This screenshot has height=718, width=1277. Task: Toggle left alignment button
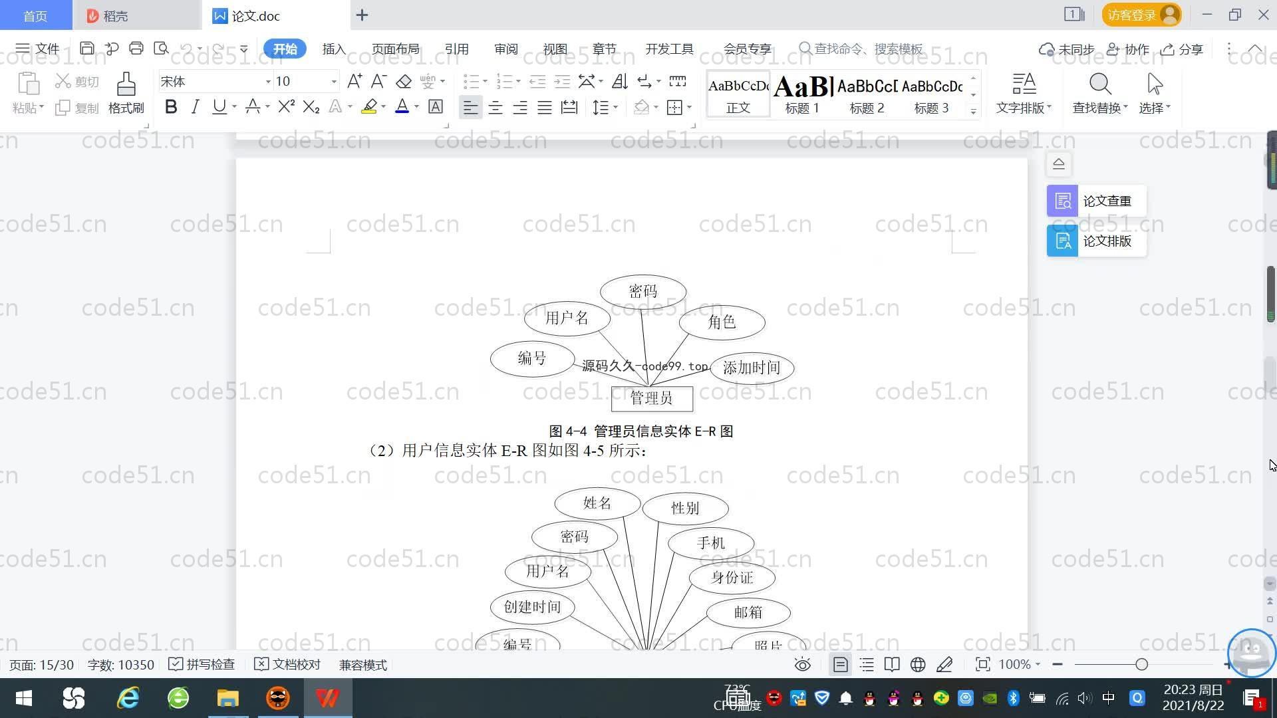[x=470, y=107]
